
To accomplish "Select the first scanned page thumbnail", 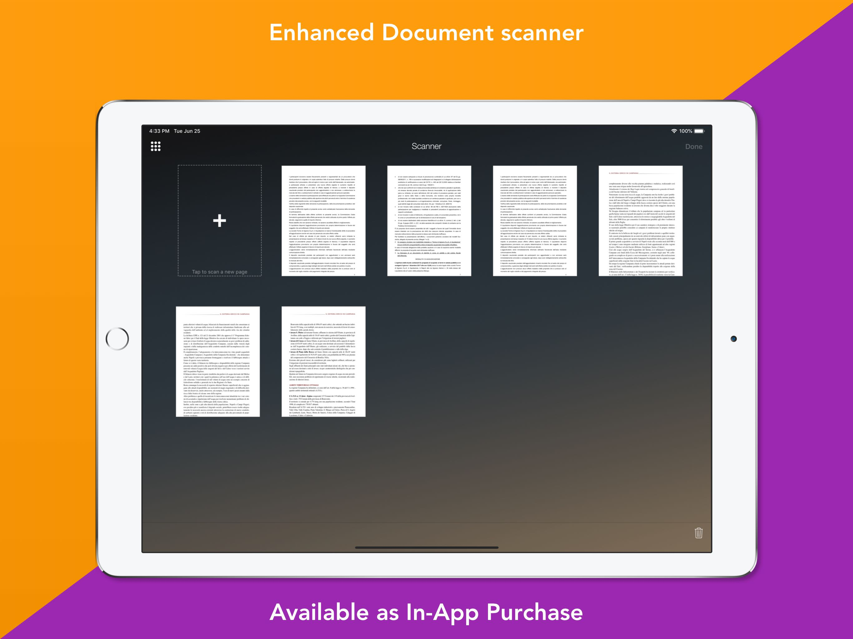I will tap(323, 221).
